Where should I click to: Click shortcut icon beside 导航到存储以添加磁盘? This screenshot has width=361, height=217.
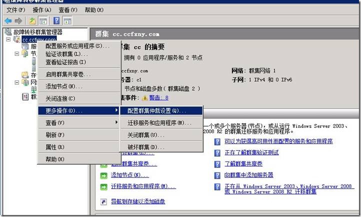(x=103, y=202)
